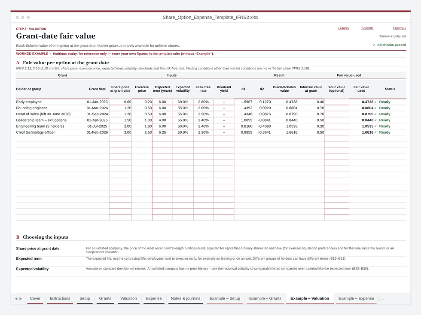The image size is (421, 315).
Task: Go to the Expense sheet tab
Action: pos(154,298)
